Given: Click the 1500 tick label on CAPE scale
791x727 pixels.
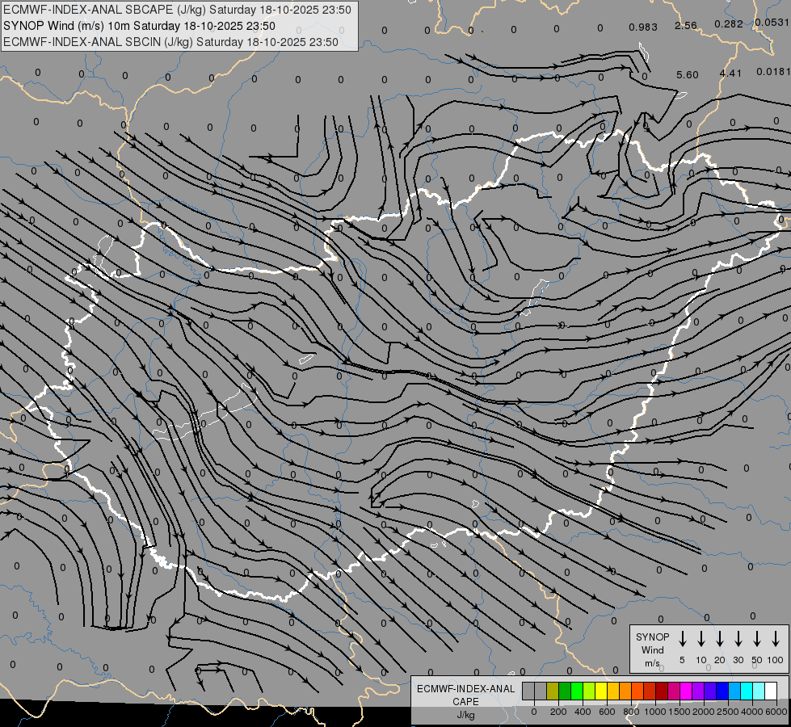Looking at the screenshot, I should click(x=680, y=712).
